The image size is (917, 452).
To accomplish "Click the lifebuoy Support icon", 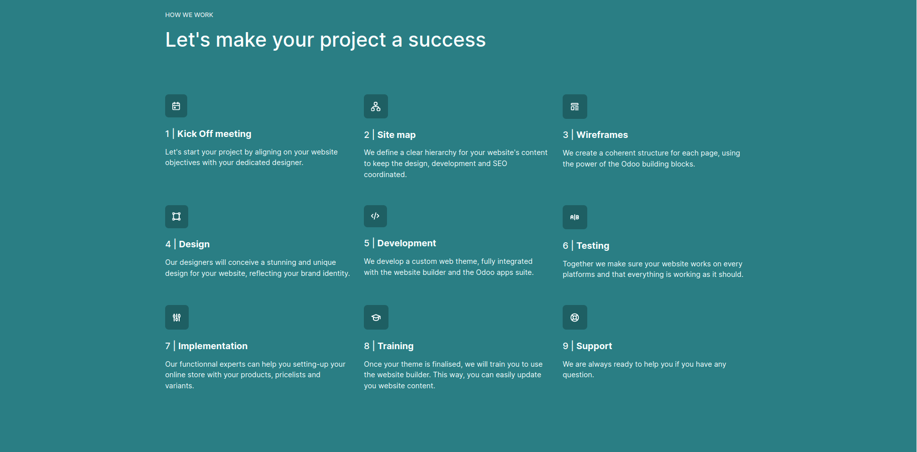I will [x=575, y=317].
